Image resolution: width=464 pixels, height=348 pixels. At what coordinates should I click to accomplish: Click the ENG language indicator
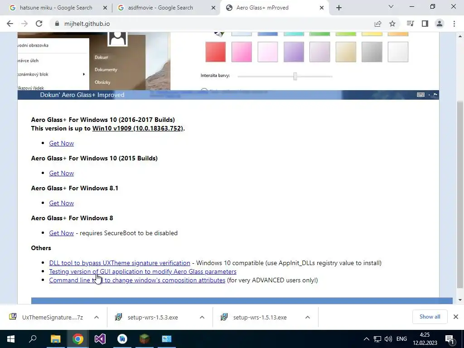(x=401, y=339)
